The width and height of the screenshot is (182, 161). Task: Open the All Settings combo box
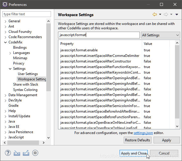point(160,35)
